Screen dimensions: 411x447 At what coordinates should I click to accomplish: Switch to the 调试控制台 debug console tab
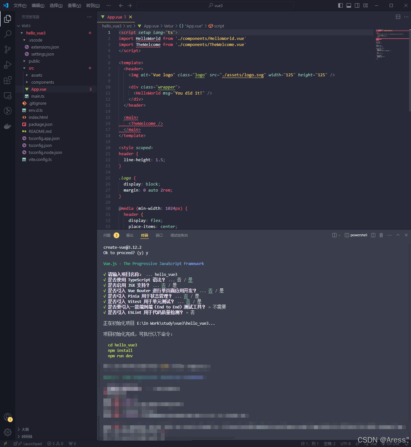pos(179,235)
